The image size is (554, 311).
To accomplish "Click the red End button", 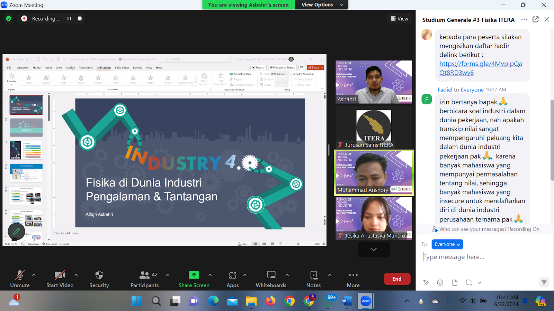I will click(397, 279).
